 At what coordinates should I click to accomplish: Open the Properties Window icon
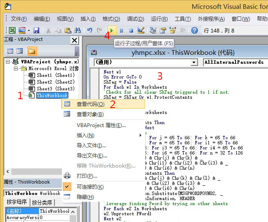(163, 30)
